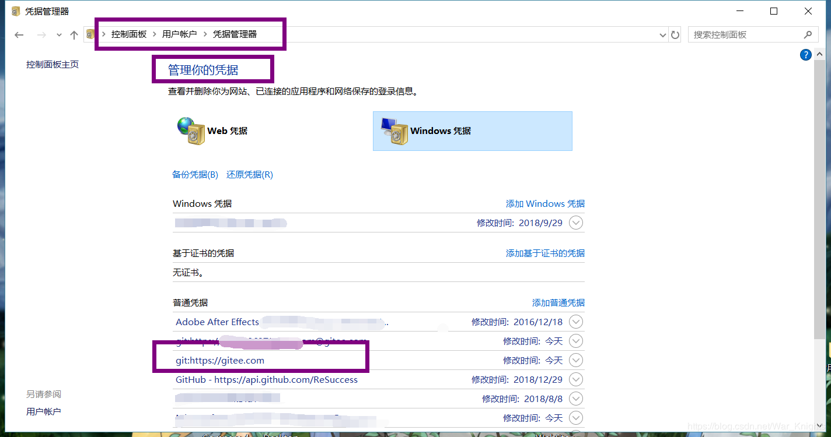Click the search magnifier icon

[808, 35]
